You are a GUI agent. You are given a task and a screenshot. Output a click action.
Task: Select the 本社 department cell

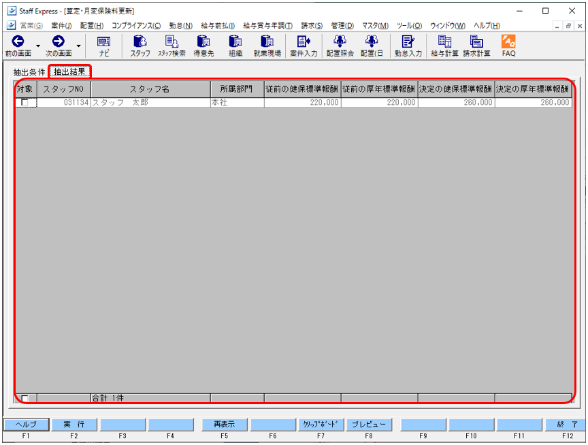[237, 102]
